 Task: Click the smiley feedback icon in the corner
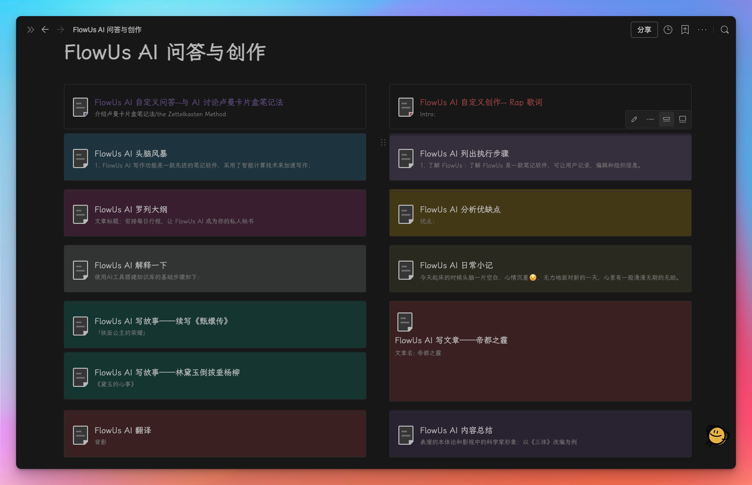coord(716,436)
